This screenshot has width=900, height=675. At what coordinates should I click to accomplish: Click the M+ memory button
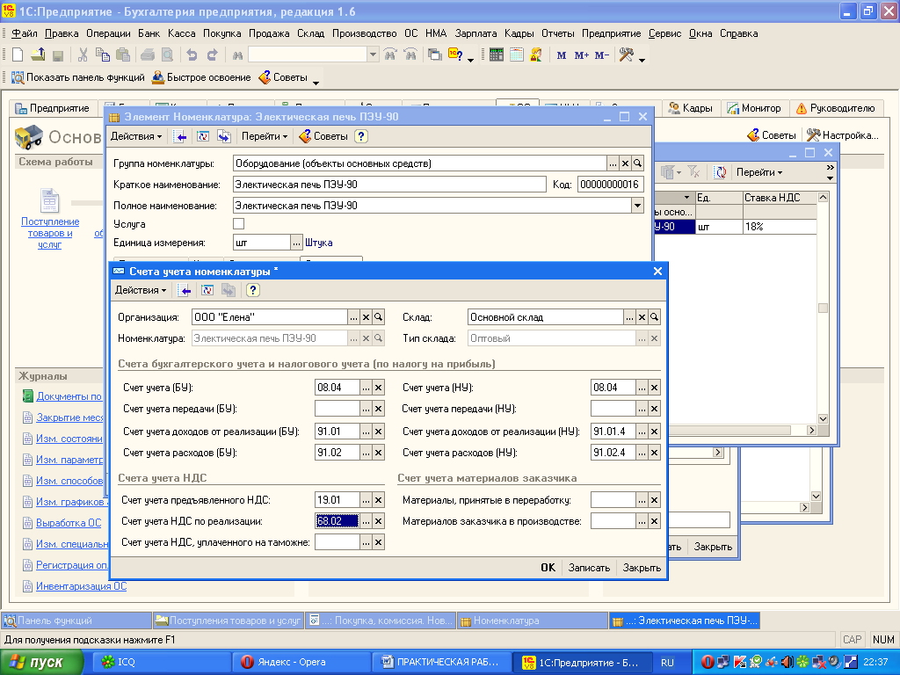coord(582,55)
